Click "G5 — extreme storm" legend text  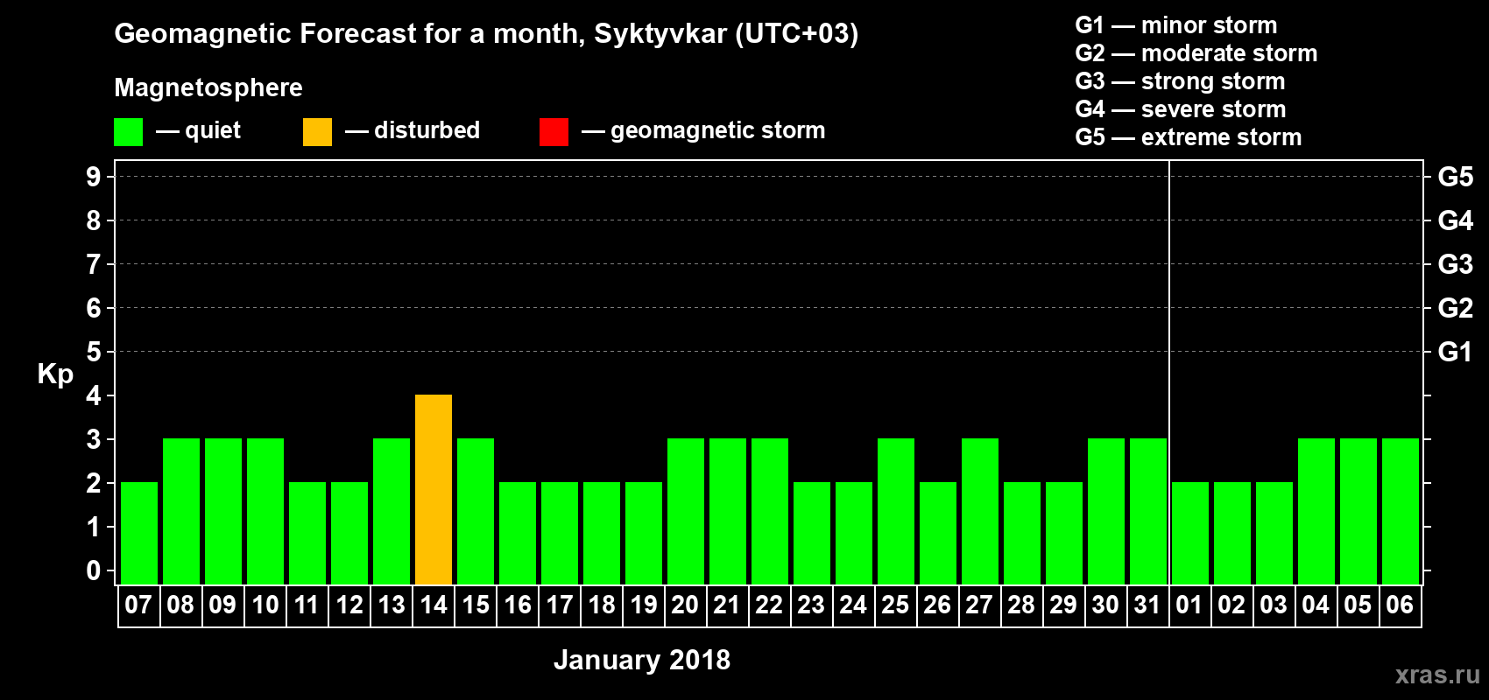[1189, 137]
